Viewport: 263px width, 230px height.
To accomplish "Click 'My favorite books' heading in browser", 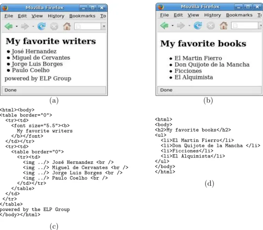I will pyautogui.click(x=203, y=43).
